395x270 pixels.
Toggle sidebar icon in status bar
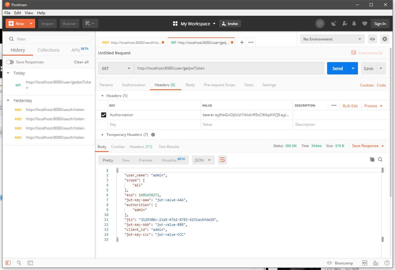pos(8,263)
